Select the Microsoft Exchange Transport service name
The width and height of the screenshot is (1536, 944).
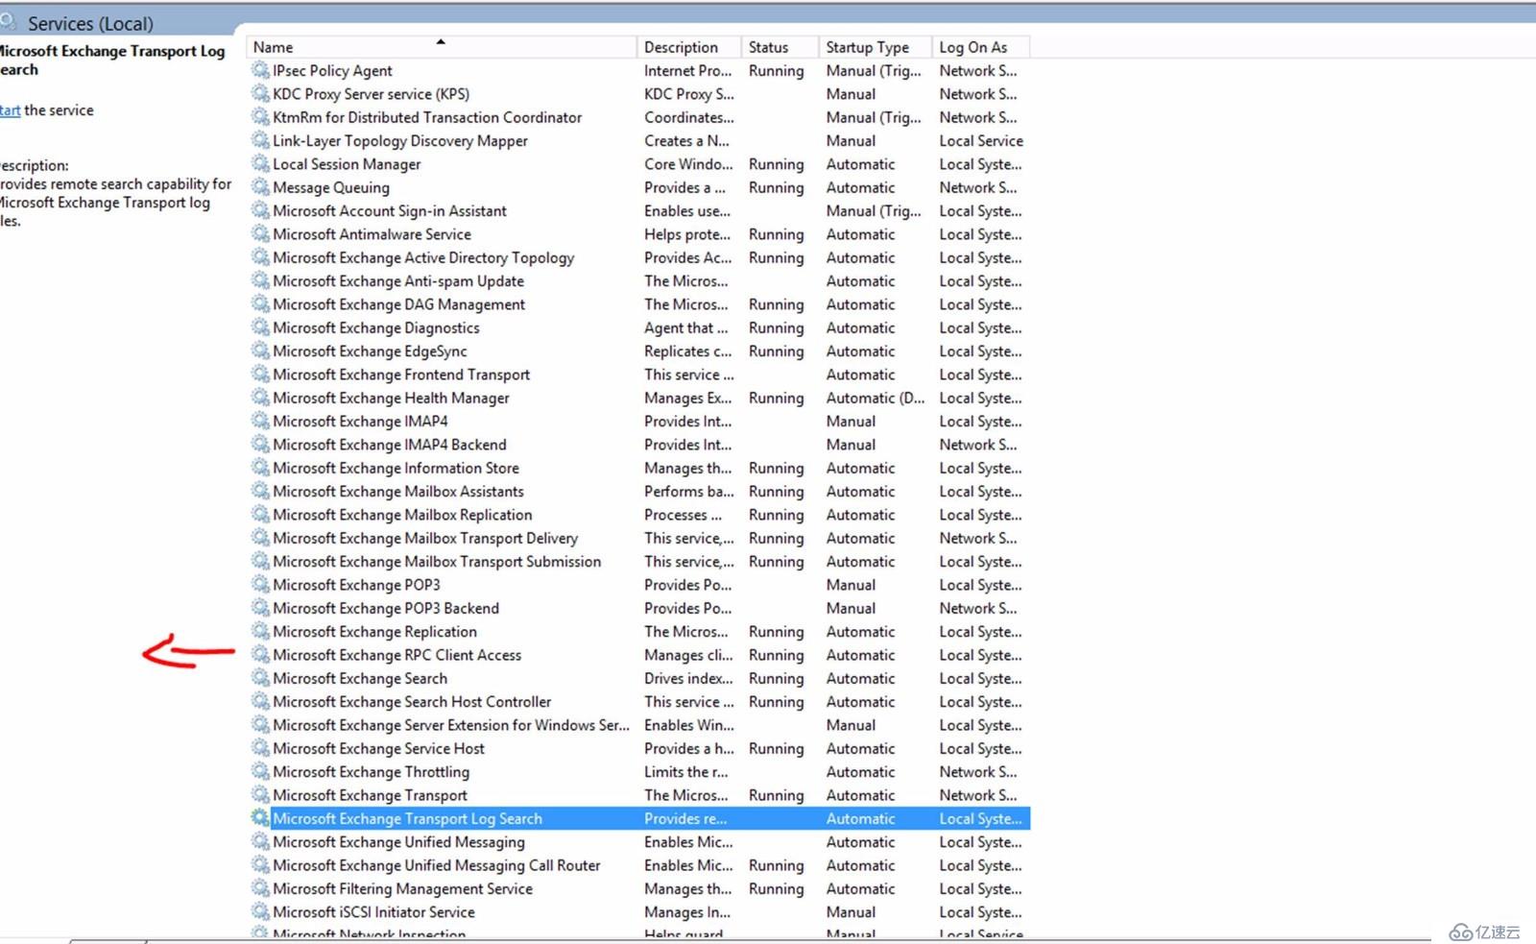370,795
